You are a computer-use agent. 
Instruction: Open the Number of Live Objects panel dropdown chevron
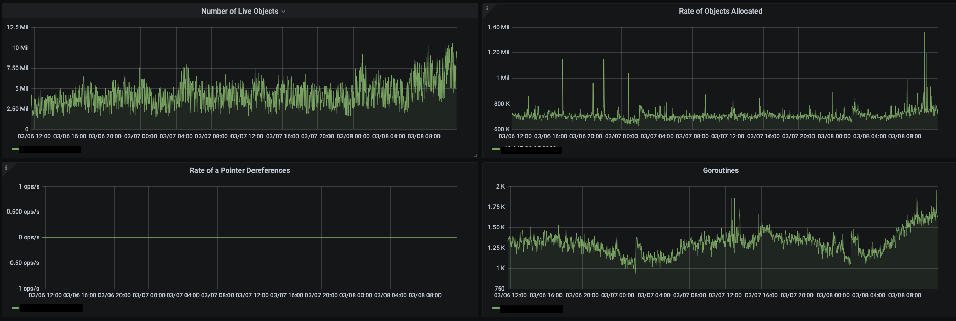click(x=283, y=12)
